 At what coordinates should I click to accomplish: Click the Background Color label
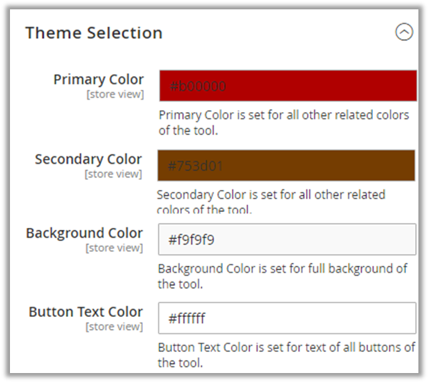[84, 233]
